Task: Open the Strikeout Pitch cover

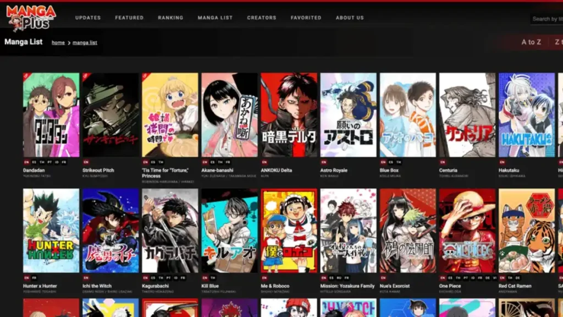Action: coord(111,115)
